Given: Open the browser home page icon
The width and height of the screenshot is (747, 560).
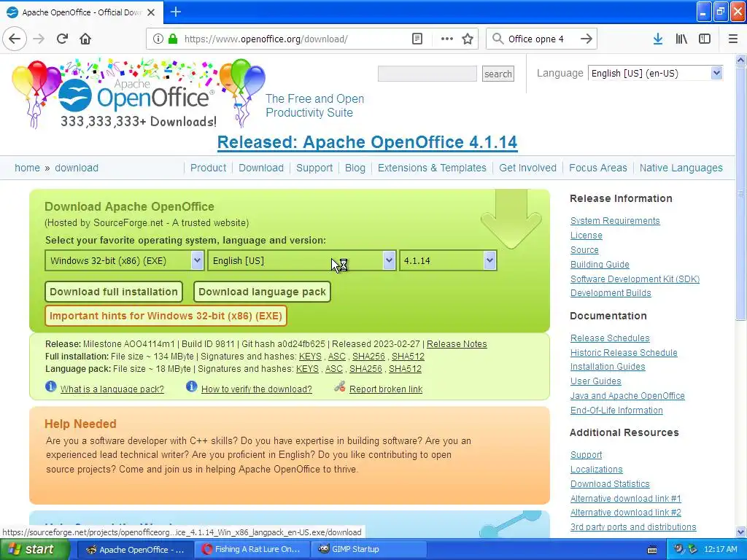Looking at the screenshot, I should pos(85,39).
